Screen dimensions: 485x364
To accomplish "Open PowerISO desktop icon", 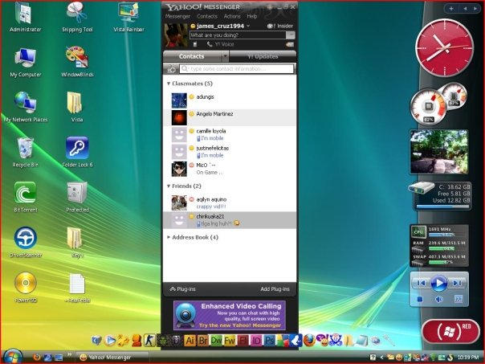I will (26, 287).
